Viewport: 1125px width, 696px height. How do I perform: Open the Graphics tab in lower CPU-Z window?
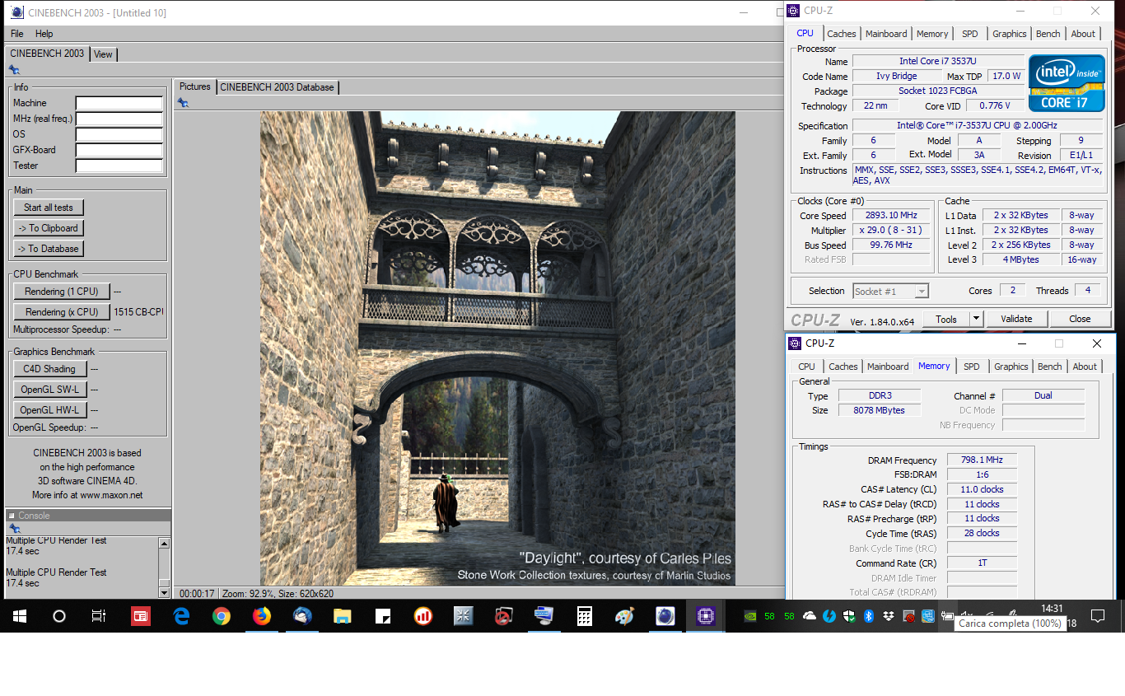click(1011, 367)
